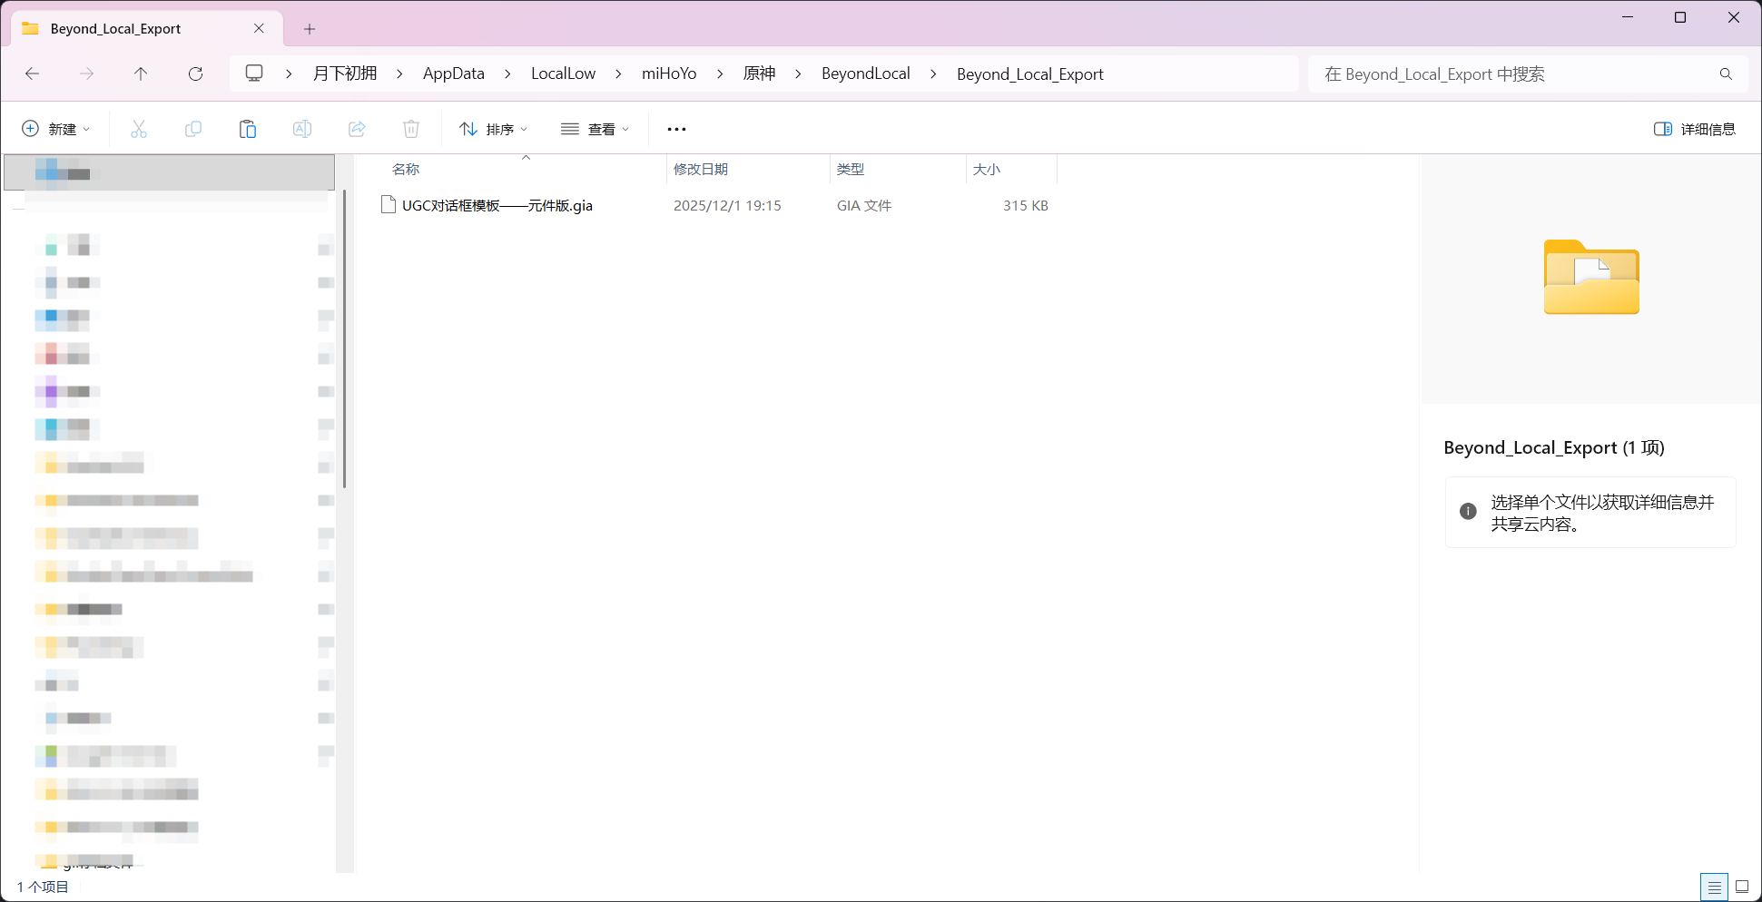Open a new File Explorer tab
Viewport: 1762px width, 902px height.
tap(309, 28)
